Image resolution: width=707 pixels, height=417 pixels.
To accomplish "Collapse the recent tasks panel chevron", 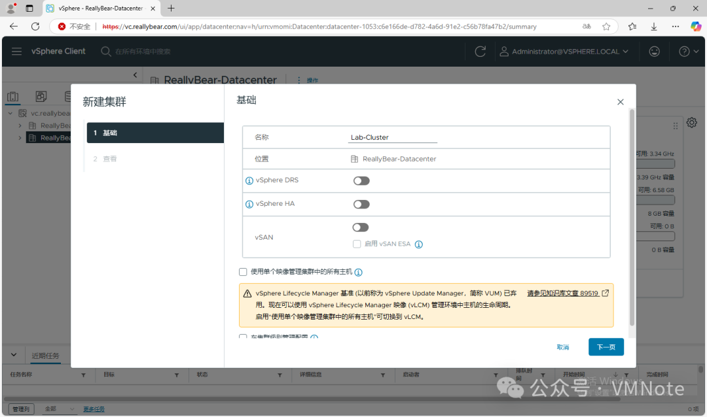I will point(14,355).
